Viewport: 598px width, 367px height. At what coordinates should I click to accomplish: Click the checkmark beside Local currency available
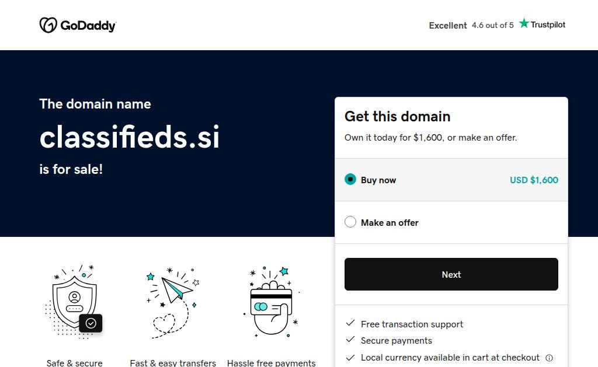click(x=350, y=357)
